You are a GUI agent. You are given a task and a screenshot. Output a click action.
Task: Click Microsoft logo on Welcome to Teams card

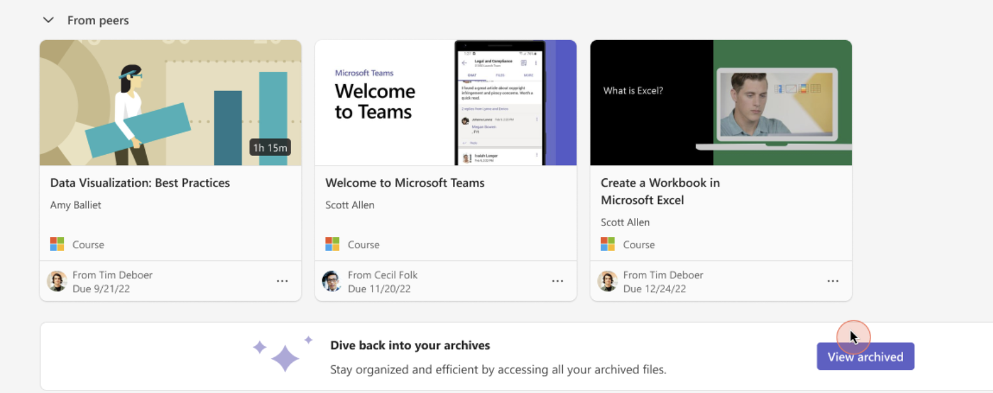pos(332,245)
